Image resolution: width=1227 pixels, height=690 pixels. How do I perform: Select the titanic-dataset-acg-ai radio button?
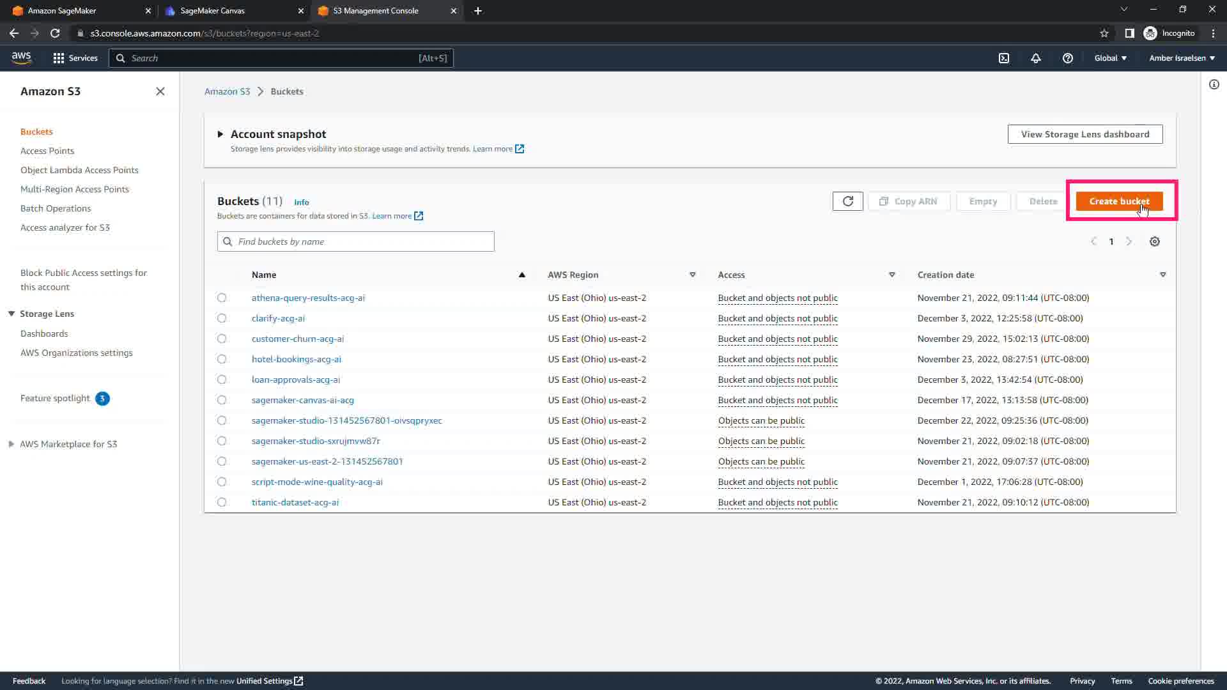(x=222, y=502)
